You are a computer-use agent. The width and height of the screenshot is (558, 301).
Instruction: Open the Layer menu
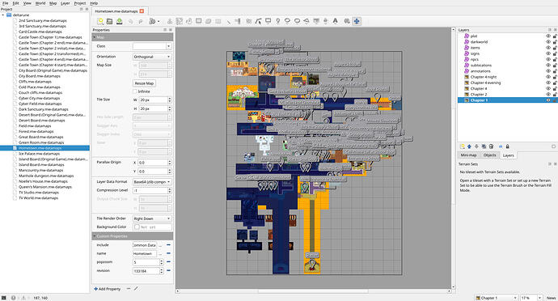66,3
